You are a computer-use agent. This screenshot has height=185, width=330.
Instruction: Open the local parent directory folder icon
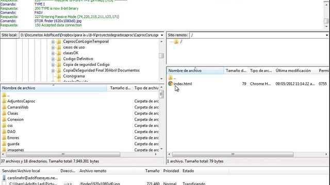click(4, 95)
